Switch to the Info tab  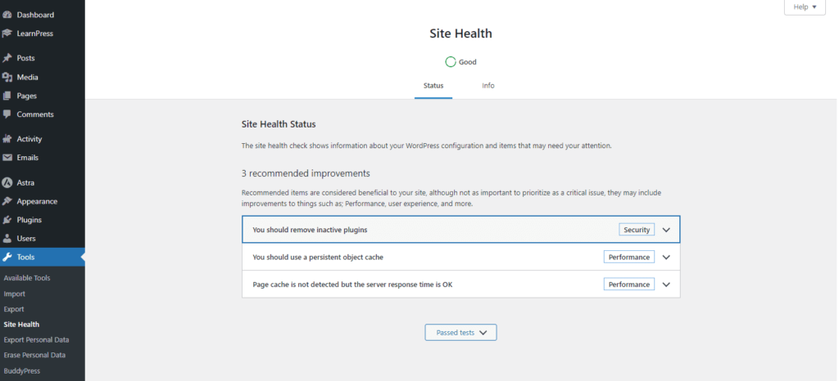tap(488, 86)
